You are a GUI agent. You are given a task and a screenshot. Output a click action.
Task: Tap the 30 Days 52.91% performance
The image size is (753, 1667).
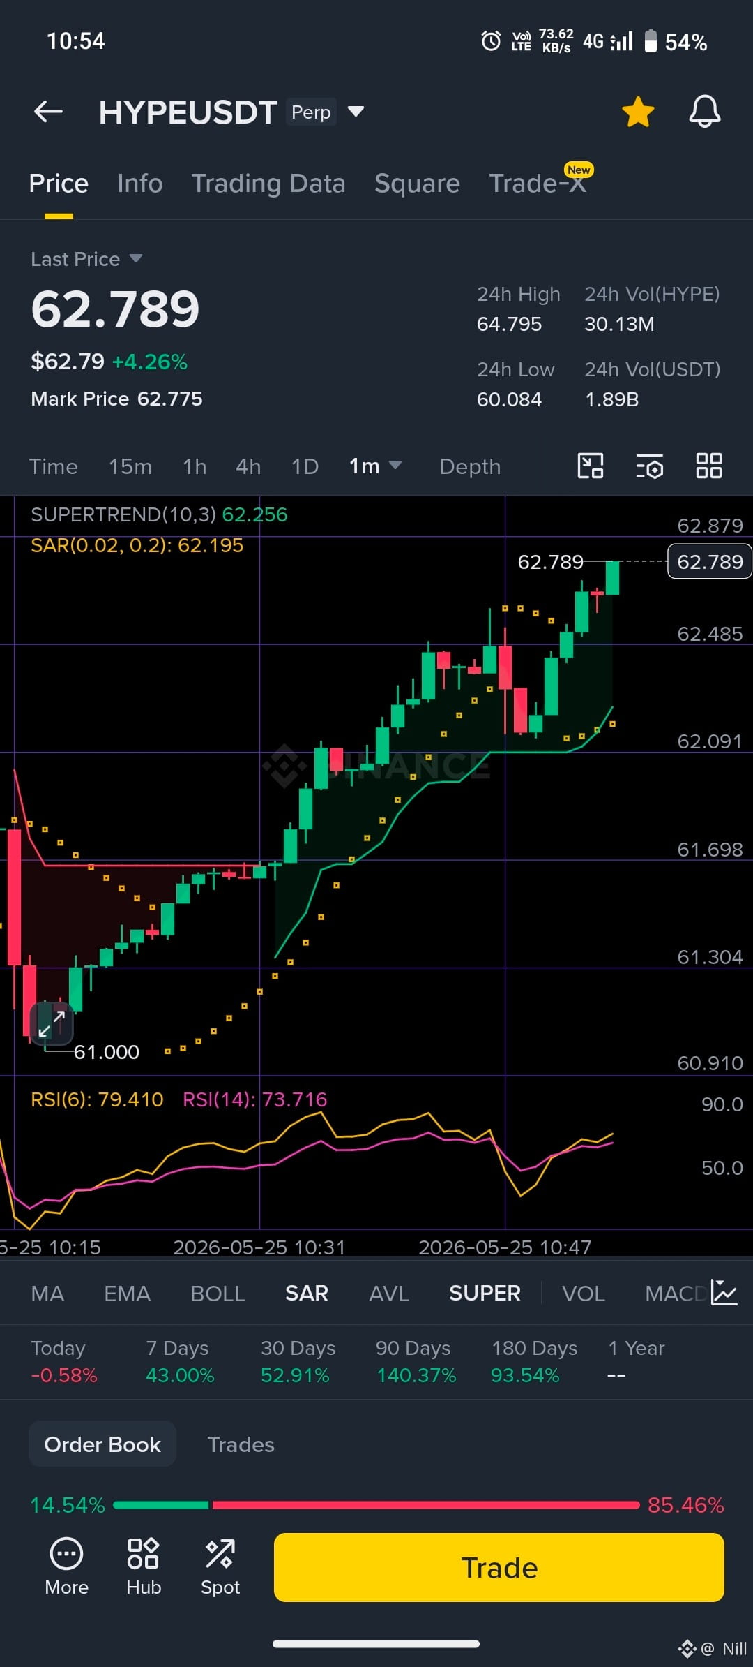pos(298,1361)
